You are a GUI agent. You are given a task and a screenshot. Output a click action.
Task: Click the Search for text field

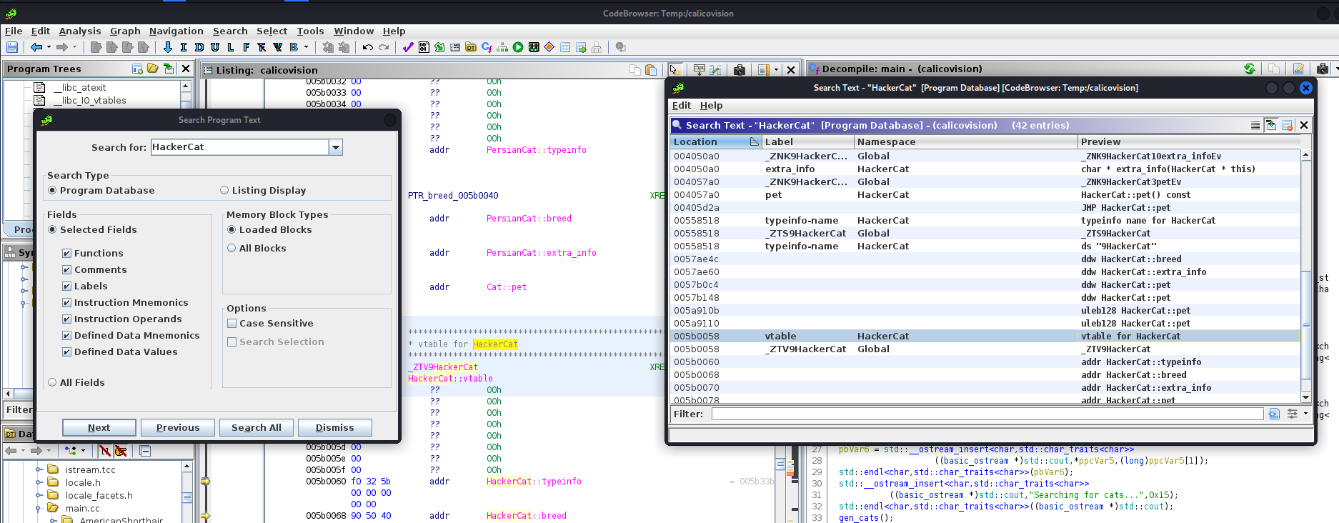[x=240, y=147]
